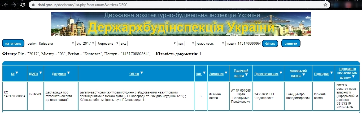Viewport: 362px width, 113px height.
Task: Click the Підрядник header link
Action: pos(321,74)
